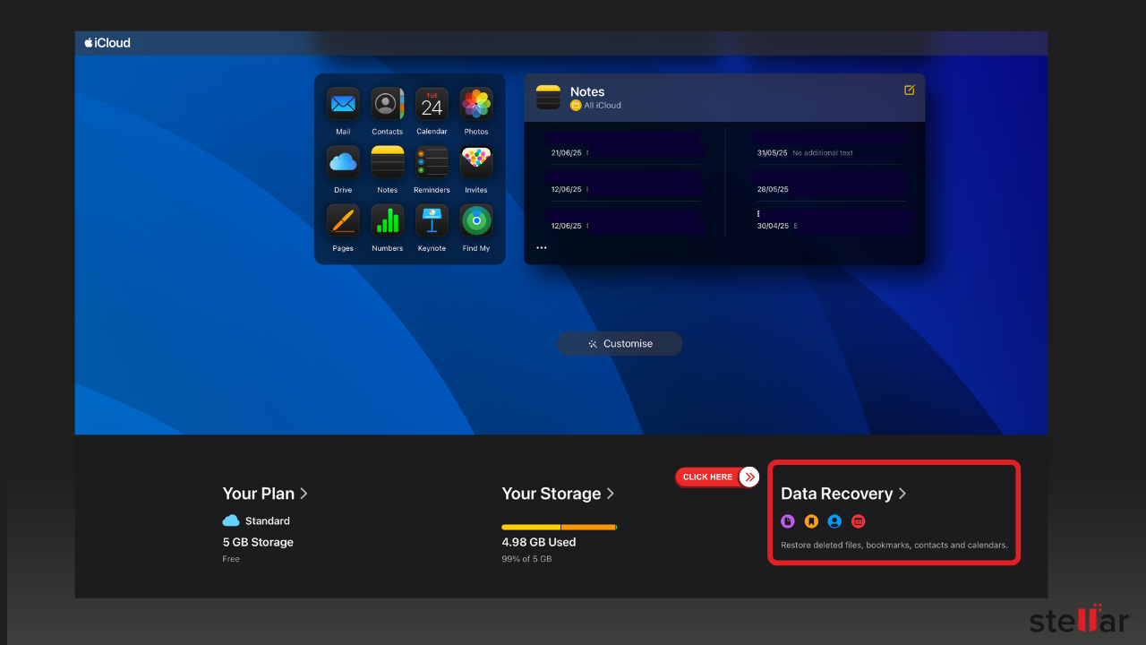Launch the Keynote app
This screenshot has width=1146, height=645.
point(432,220)
